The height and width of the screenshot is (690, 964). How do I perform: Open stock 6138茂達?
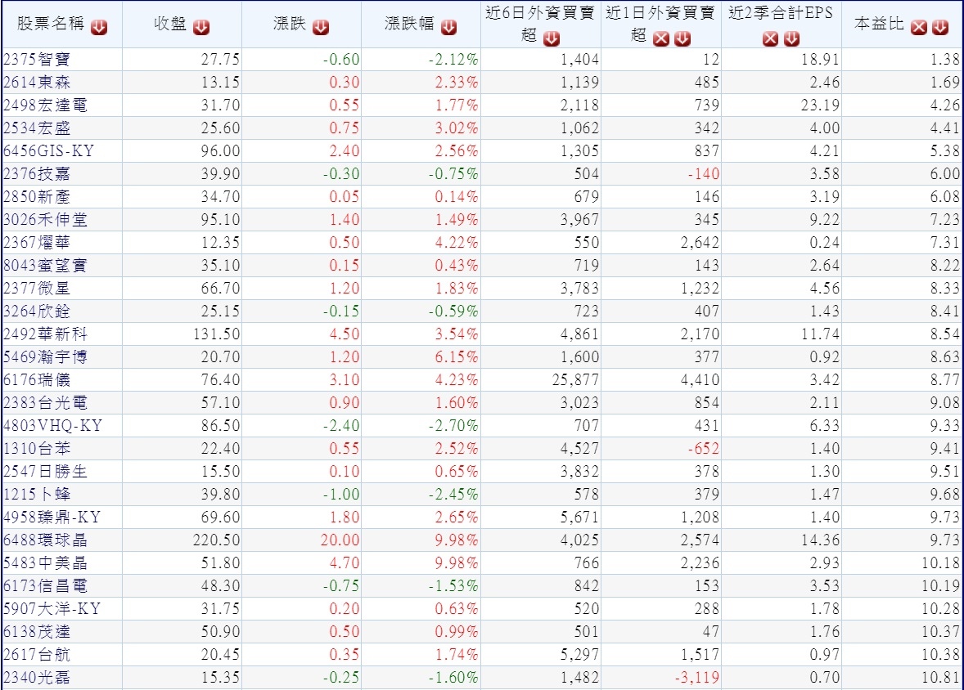coord(37,632)
